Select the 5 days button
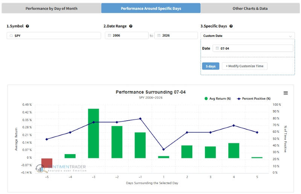This screenshot has width=301, height=194. tap(211, 66)
